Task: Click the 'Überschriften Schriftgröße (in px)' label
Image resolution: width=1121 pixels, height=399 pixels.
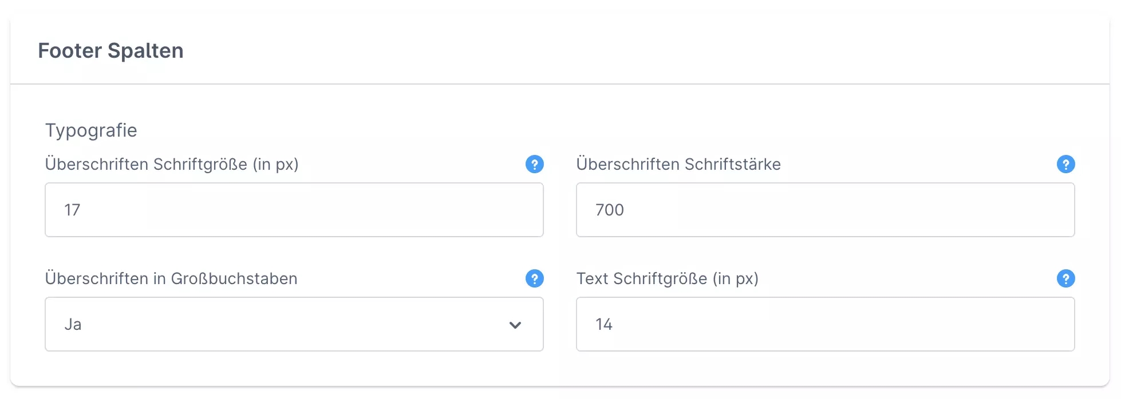Action: 172,165
